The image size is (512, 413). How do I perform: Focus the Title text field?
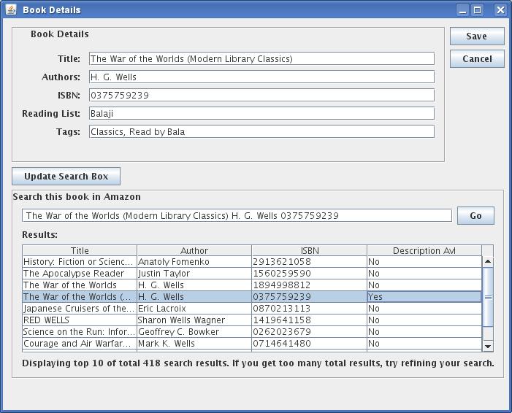click(x=261, y=59)
